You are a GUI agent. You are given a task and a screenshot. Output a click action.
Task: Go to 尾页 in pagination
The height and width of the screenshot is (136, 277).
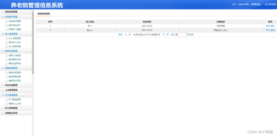(173, 35)
